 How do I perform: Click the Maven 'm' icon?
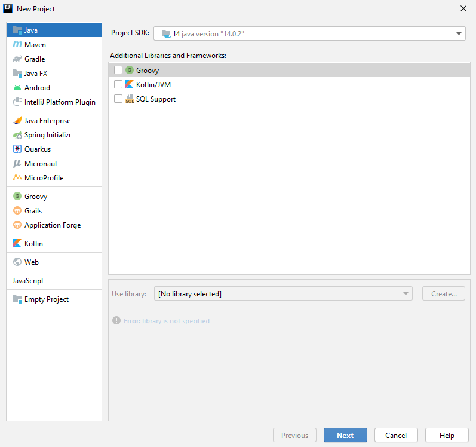tap(17, 45)
